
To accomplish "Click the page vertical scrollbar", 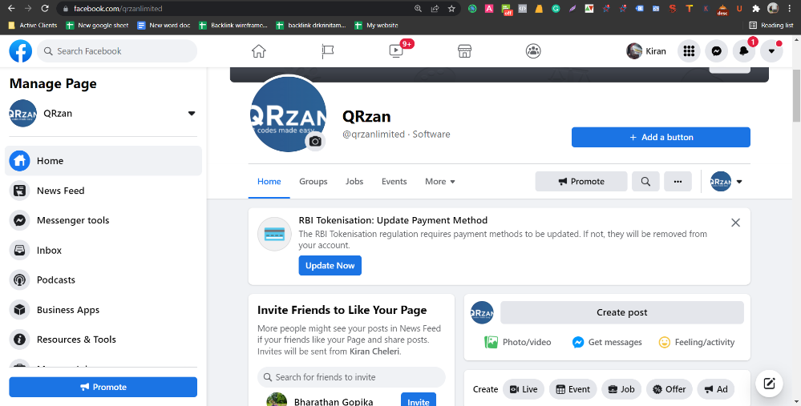I will [796, 96].
